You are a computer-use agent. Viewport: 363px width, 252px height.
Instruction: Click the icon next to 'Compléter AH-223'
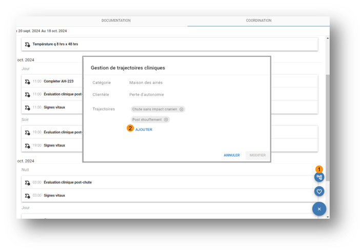click(x=27, y=81)
